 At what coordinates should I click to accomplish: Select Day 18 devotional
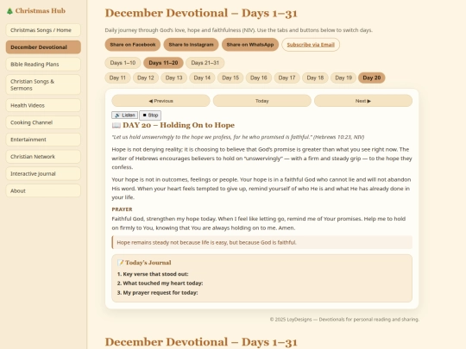click(315, 78)
